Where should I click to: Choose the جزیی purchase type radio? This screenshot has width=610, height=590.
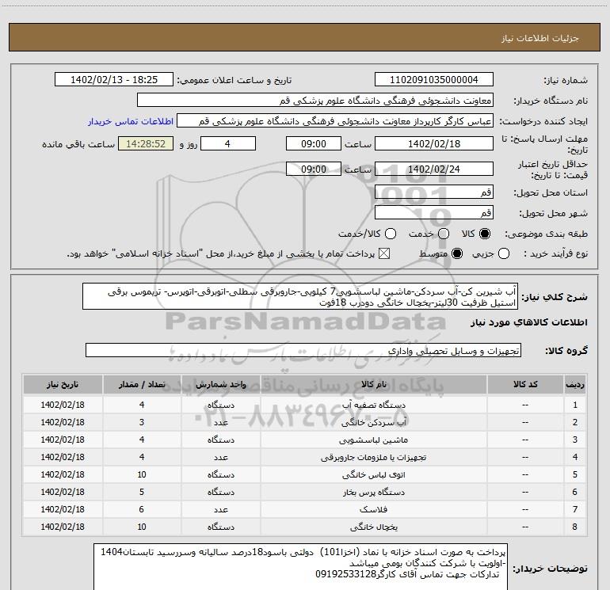pyautogui.click(x=503, y=253)
